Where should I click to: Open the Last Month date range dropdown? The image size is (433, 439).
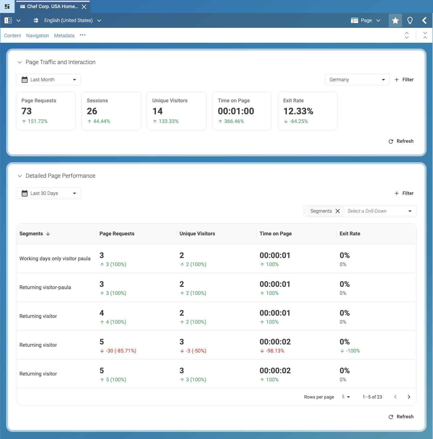tap(48, 80)
